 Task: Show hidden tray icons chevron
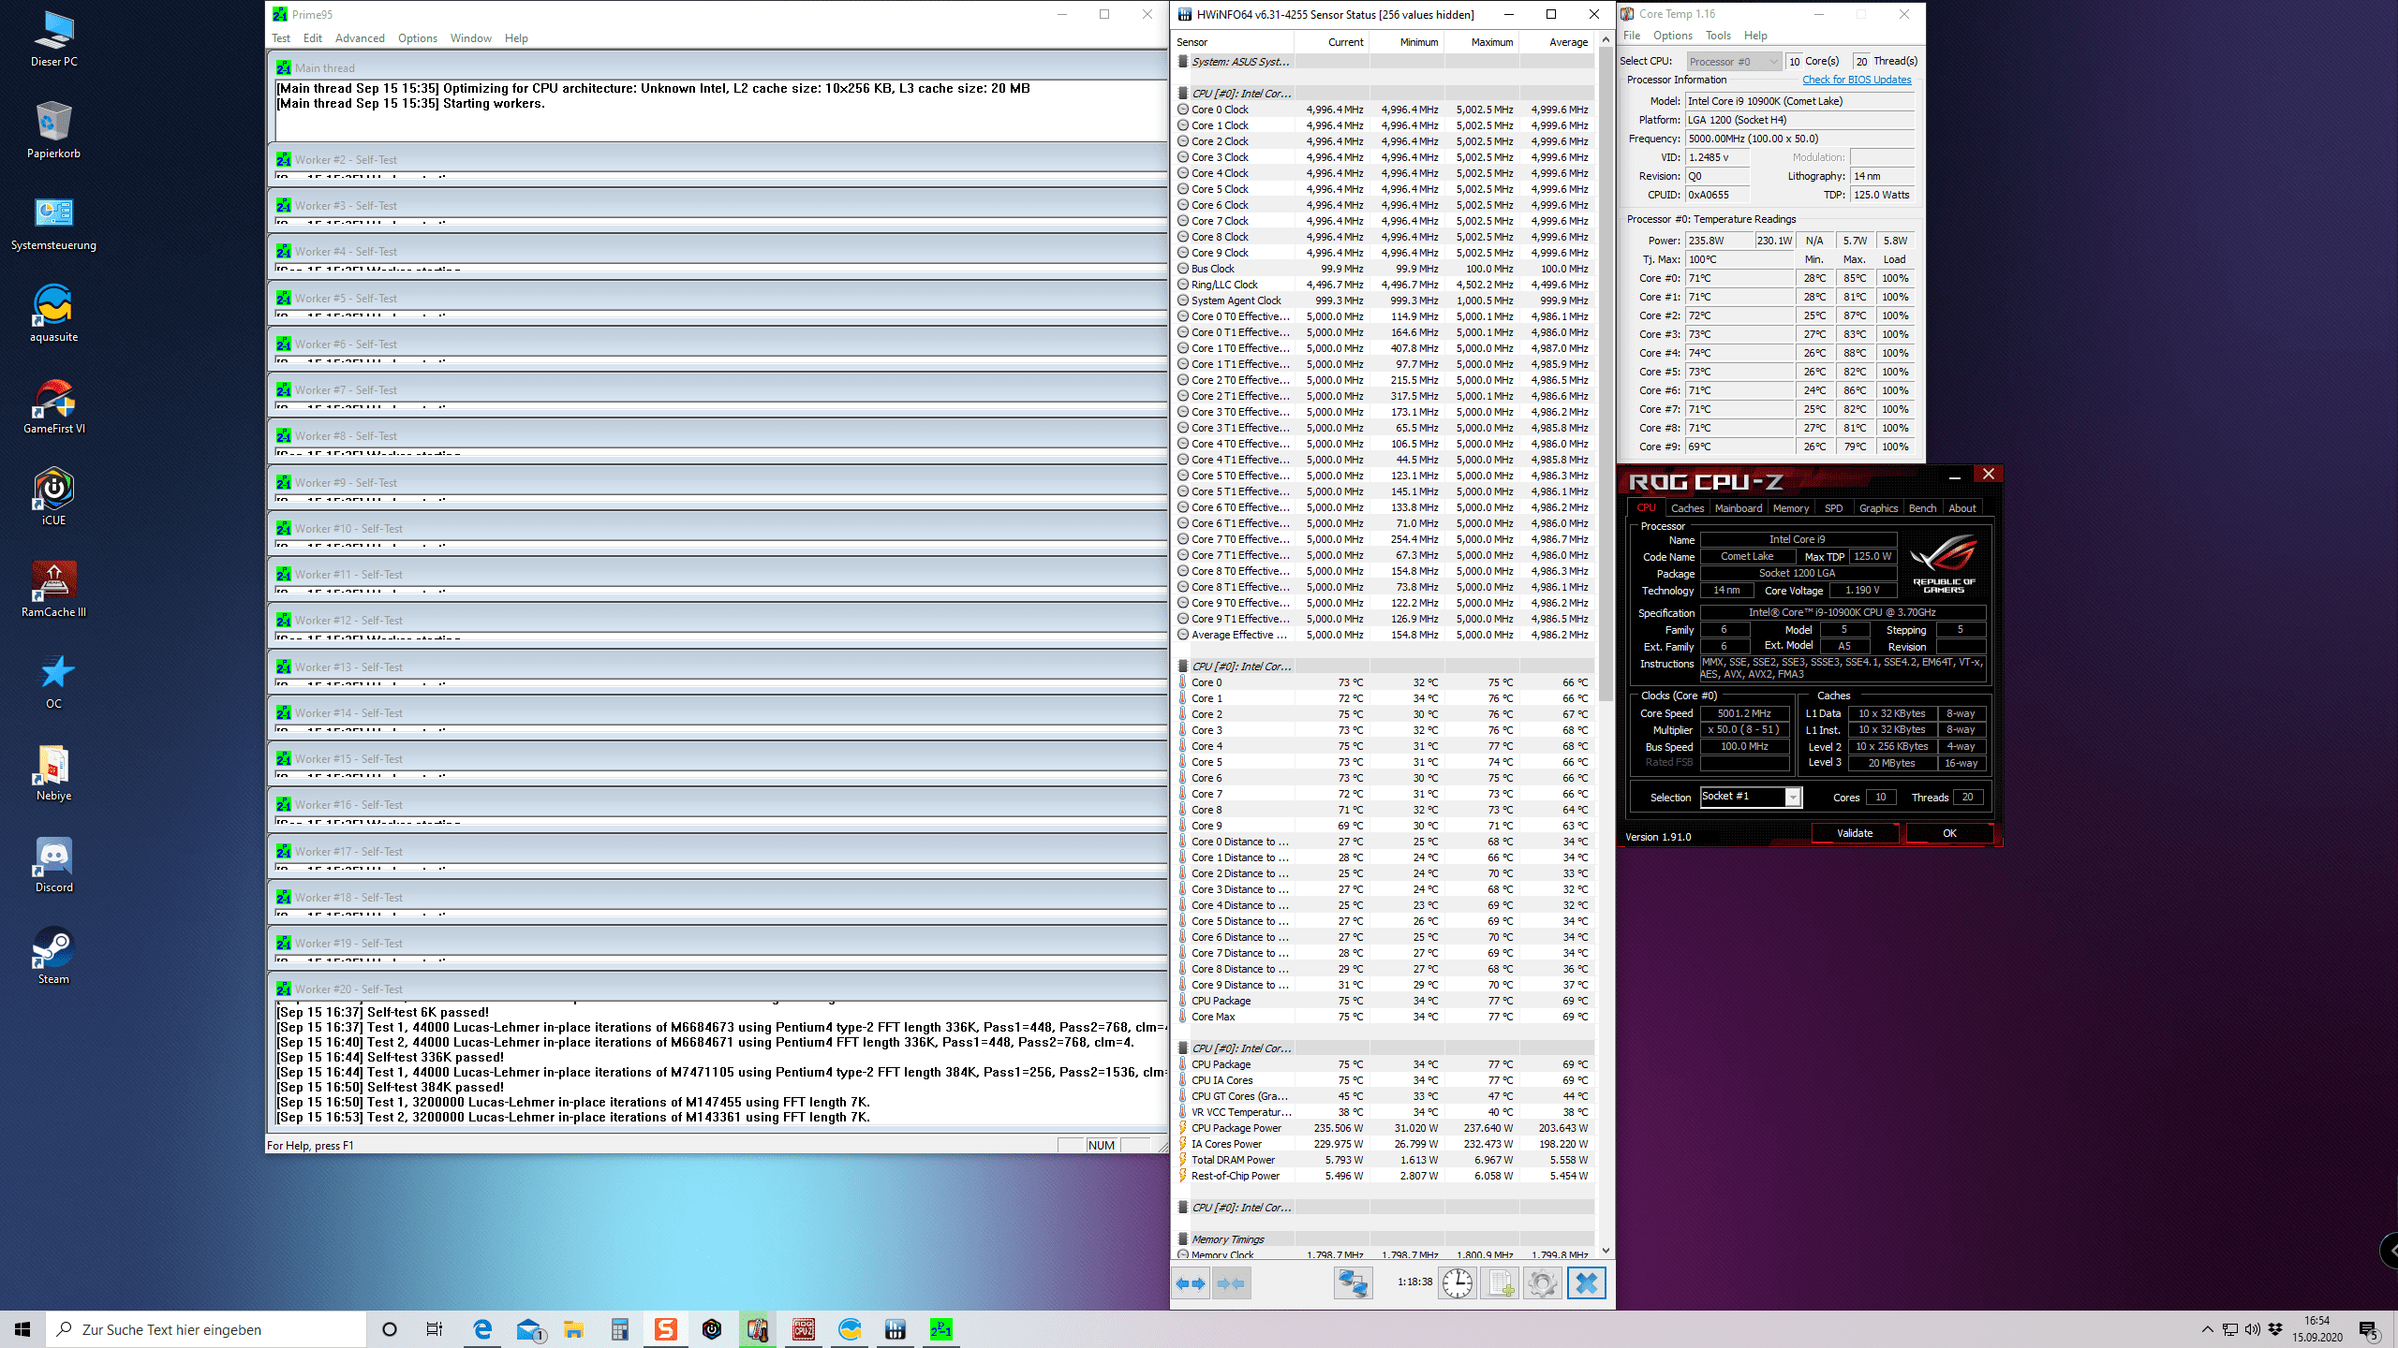(x=2208, y=1329)
